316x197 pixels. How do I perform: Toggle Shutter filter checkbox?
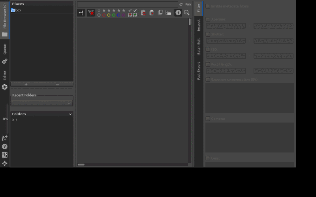(x=208, y=34)
